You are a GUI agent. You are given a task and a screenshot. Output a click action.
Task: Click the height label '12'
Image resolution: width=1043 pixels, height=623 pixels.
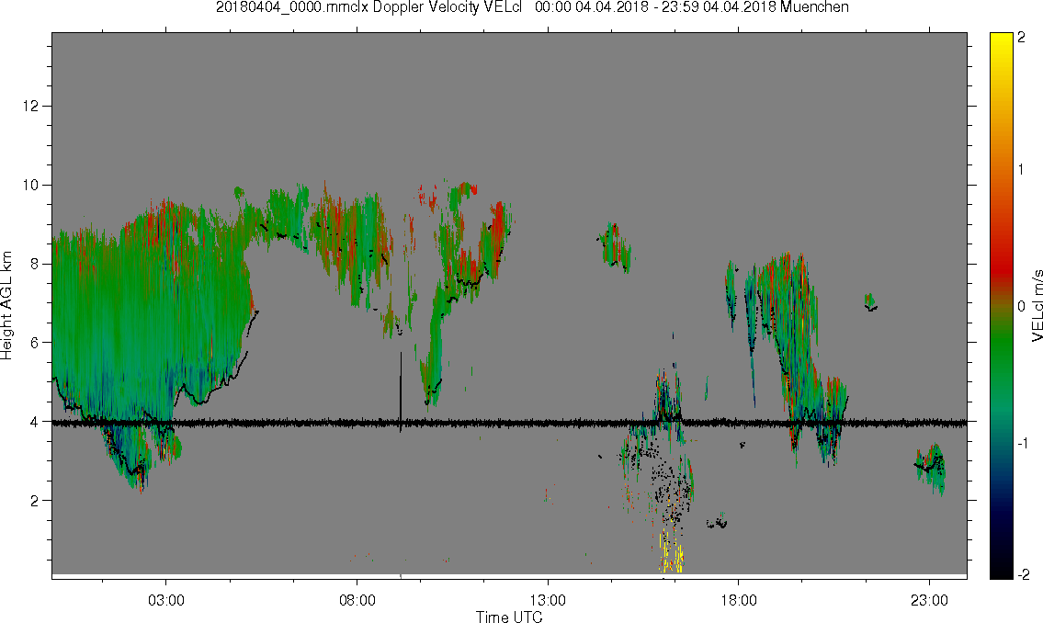(x=30, y=106)
